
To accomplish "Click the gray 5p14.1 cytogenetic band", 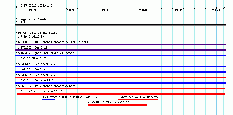I will click(120, 25).
